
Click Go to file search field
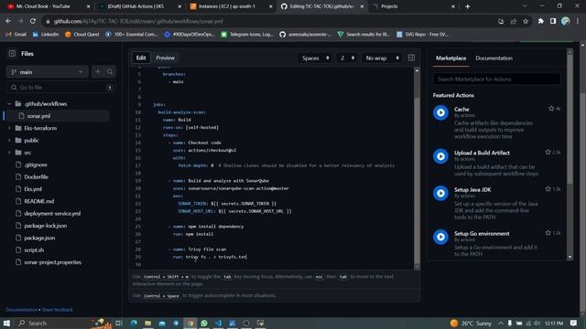[61, 88]
